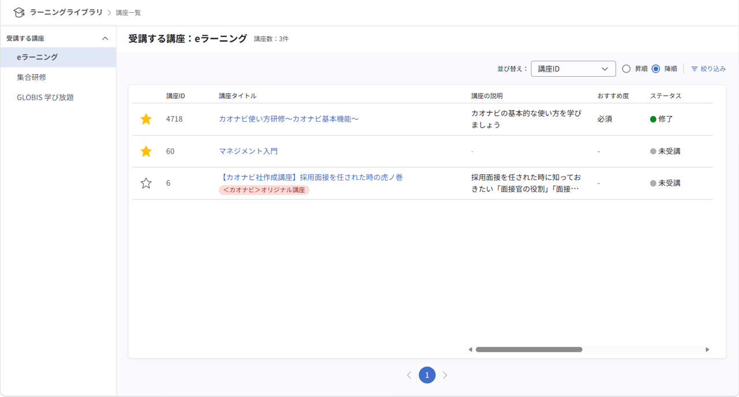The width and height of the screenshot is (739, 397).
Task: Click page 1 pagination button
Action: 427,375
